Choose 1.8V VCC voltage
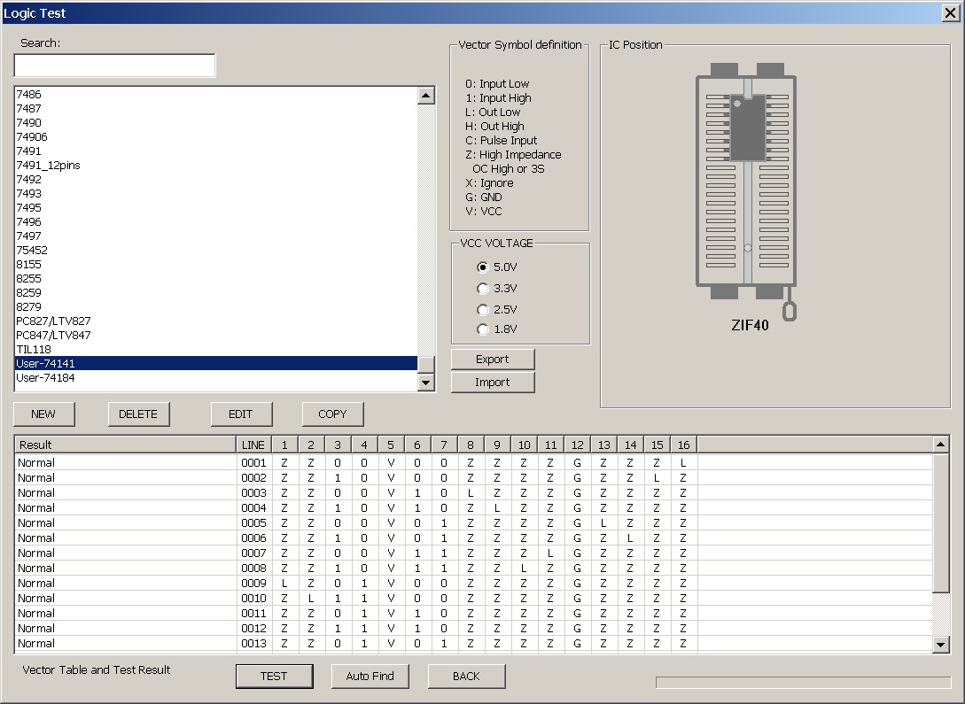965x704 pixels. (483, 329)
